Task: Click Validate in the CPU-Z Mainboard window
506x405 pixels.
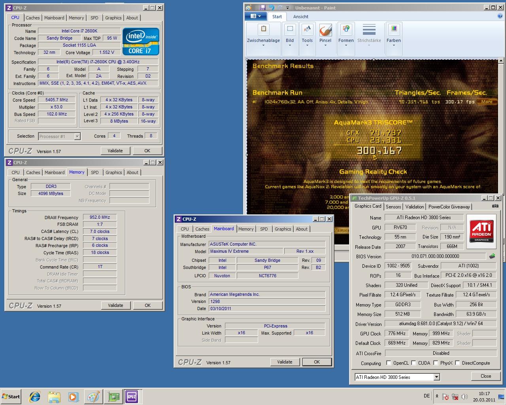Action: coord(285,362)
